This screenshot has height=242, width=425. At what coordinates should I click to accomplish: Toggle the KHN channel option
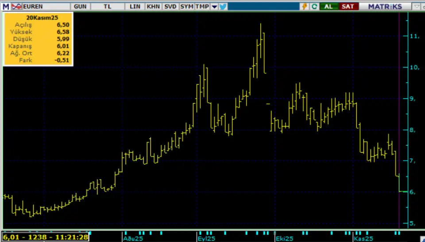[x=153, y=7]
